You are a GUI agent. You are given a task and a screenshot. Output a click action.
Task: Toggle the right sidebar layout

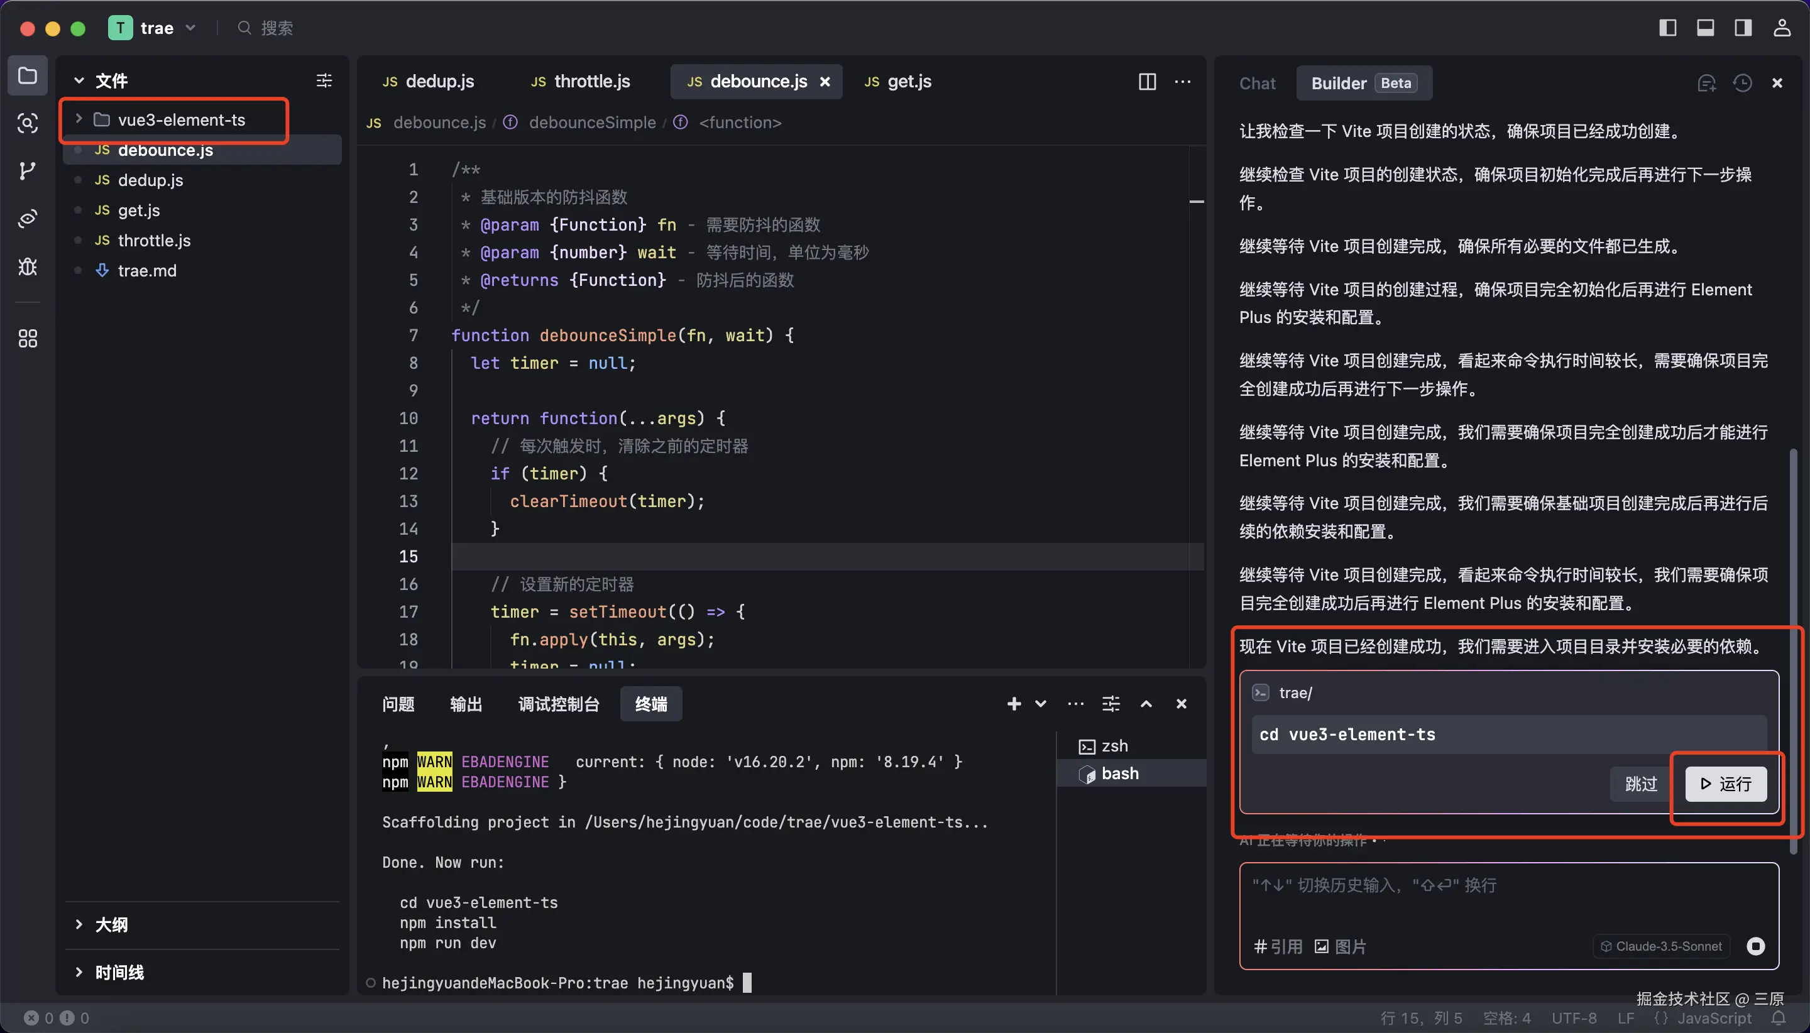1743,28
